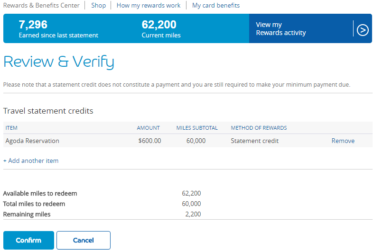
Task: Remove the Agoda Reservation item
Action: [x=343, y=141]
